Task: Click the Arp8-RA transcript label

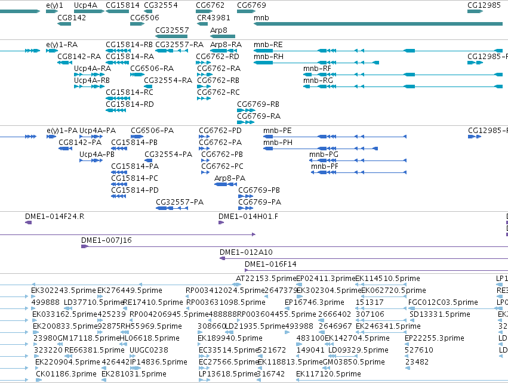Action: [226, 44]
